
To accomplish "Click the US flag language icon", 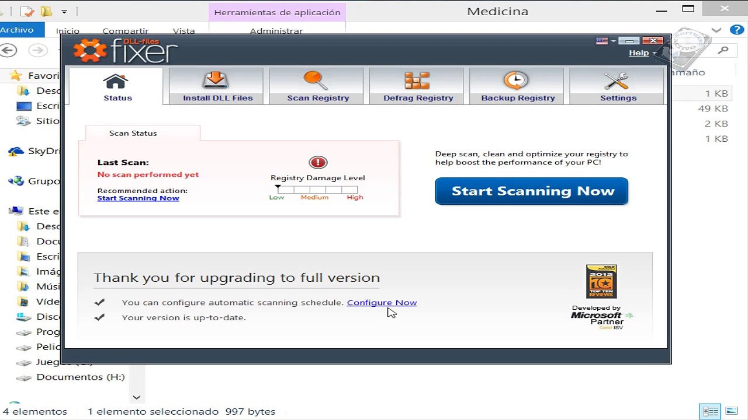I will click(x=601, y=41).
